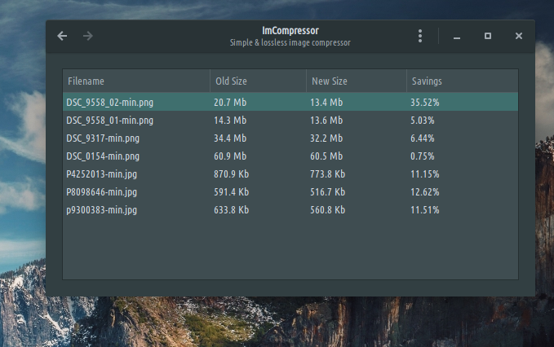Sort by the Filename column header

click(136, 81)
